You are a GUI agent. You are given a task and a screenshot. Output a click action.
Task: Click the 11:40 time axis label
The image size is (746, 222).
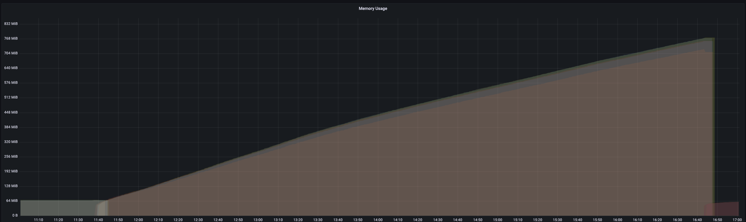coord(98,220)
